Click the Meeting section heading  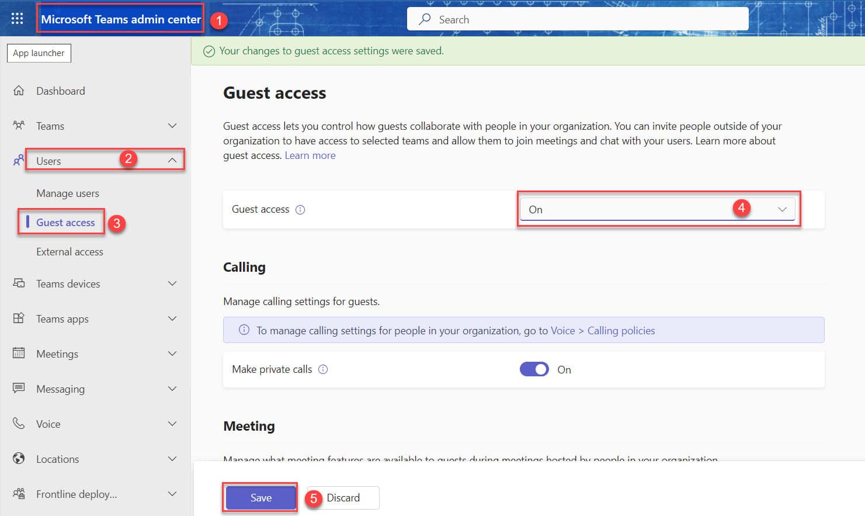(249, 426)
